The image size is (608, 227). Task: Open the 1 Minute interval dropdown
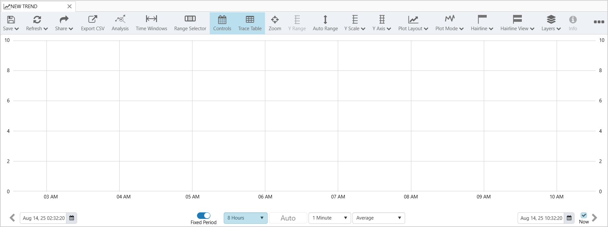point(330,218)
